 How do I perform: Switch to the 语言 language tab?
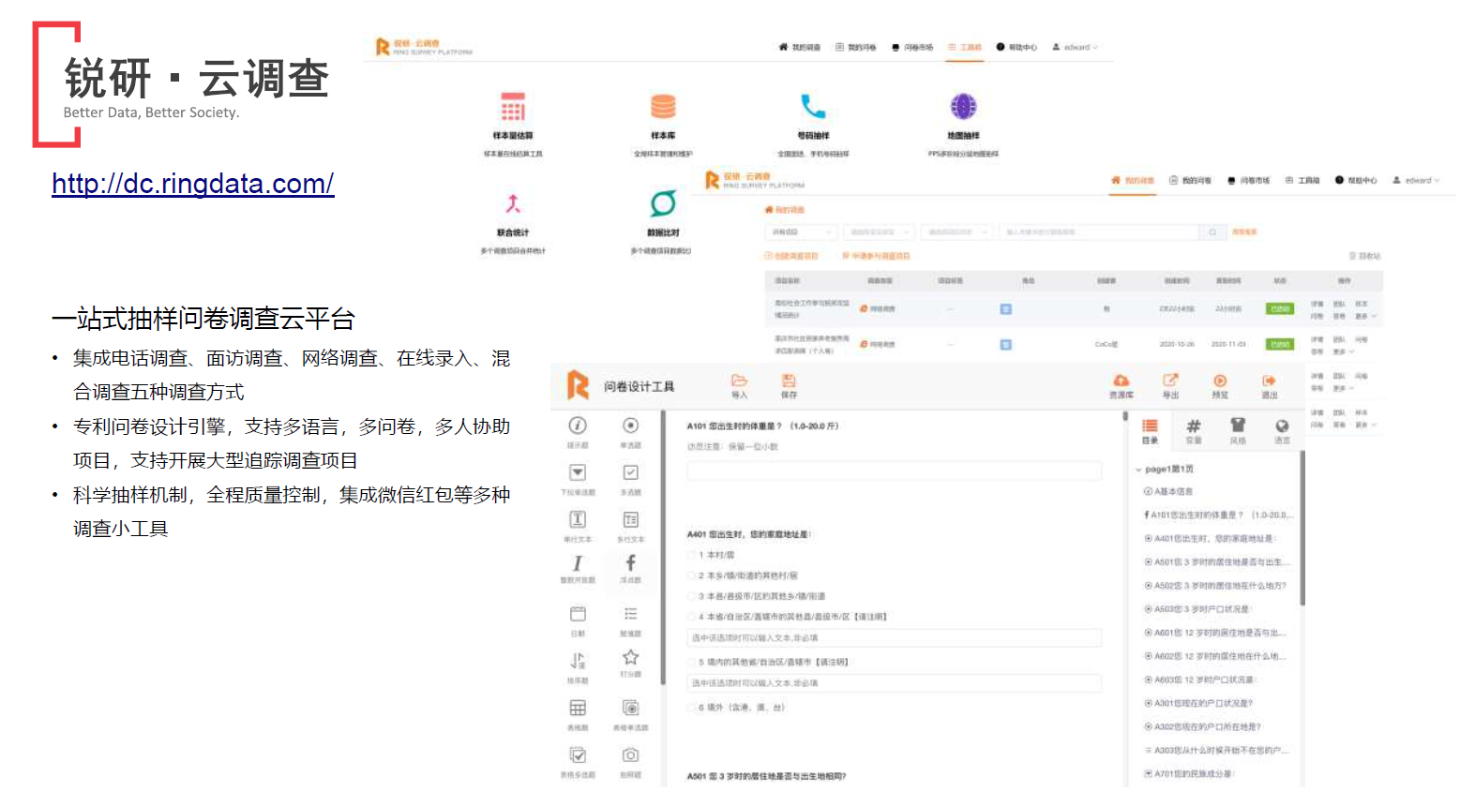1282,431
